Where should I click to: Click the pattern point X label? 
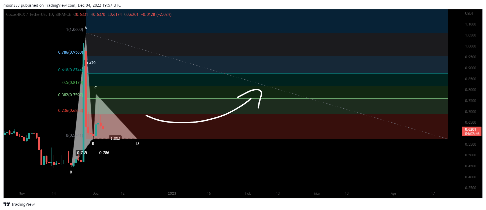[x=71, y=172]
